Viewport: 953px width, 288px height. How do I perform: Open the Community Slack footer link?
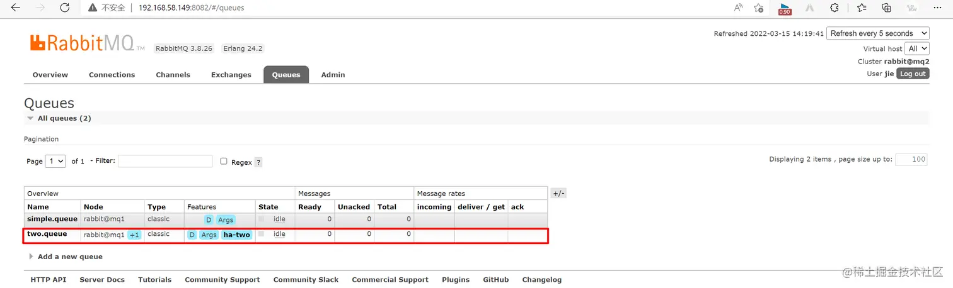pos(306,280)
